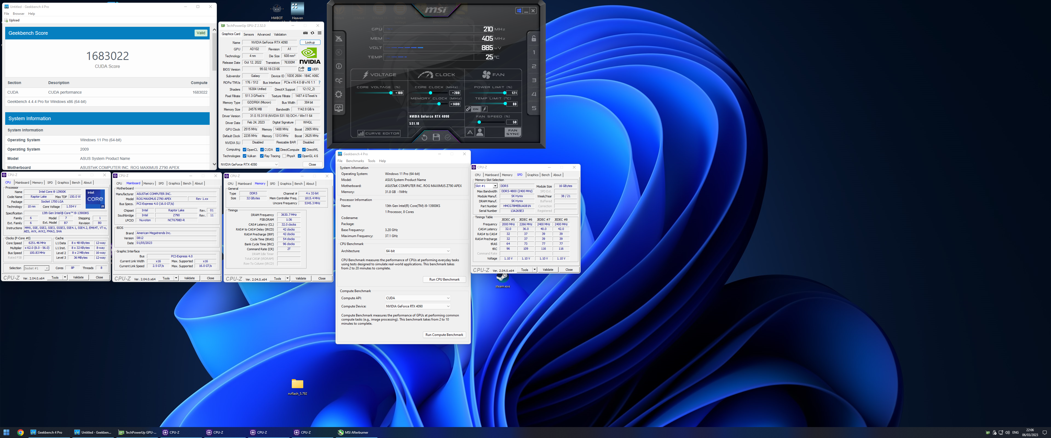Start OC Scanner icon in Afterburner
This screenshot has height=438, width=1051.
pyautogui.click(x=339, y=80)
